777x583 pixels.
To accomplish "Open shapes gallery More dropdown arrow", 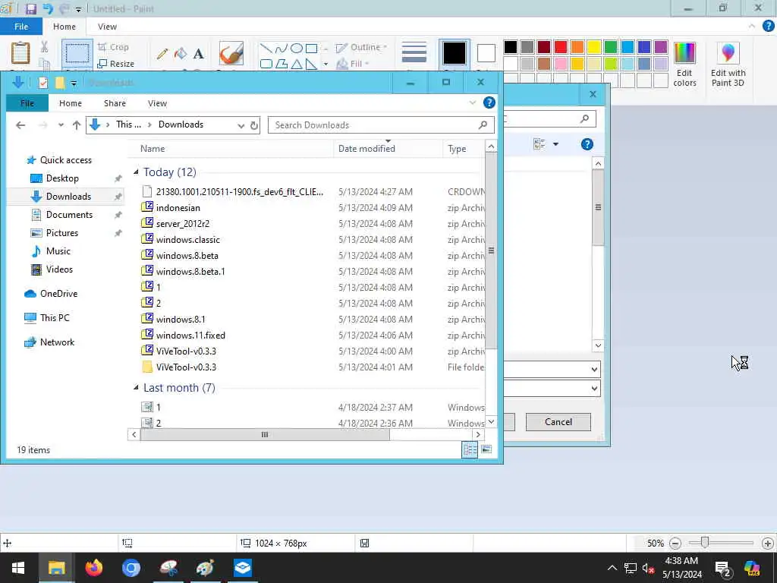I will tap(326, 64).
